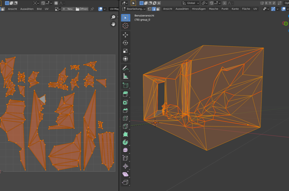Open the Bild menu in UV editor
Screen dimensions: 289x191
point(39,9)
